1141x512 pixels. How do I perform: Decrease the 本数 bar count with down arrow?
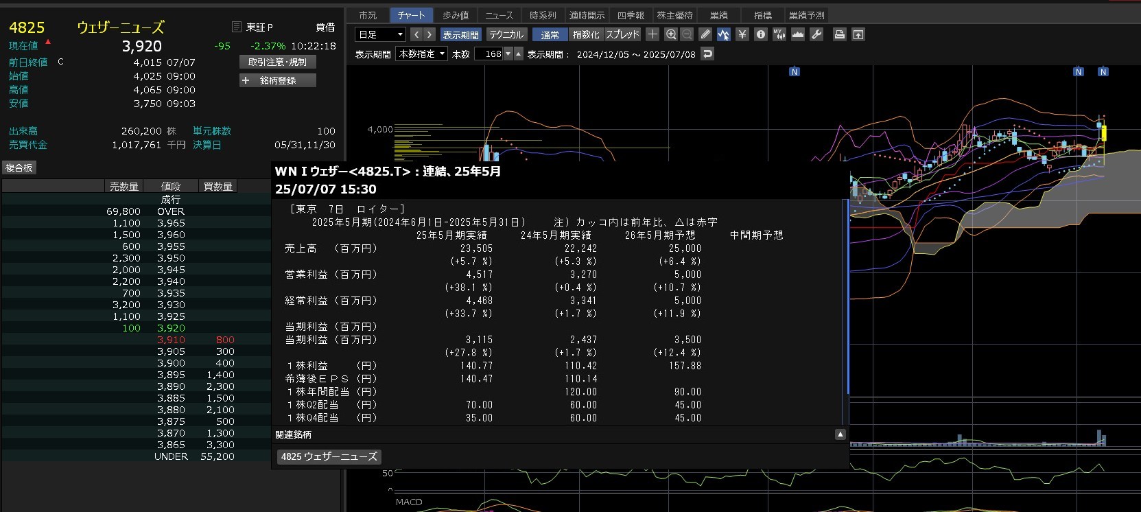[508, 54]
